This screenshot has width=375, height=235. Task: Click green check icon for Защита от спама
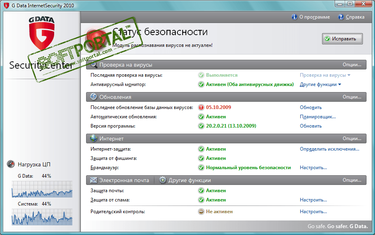tap(201, 200)
